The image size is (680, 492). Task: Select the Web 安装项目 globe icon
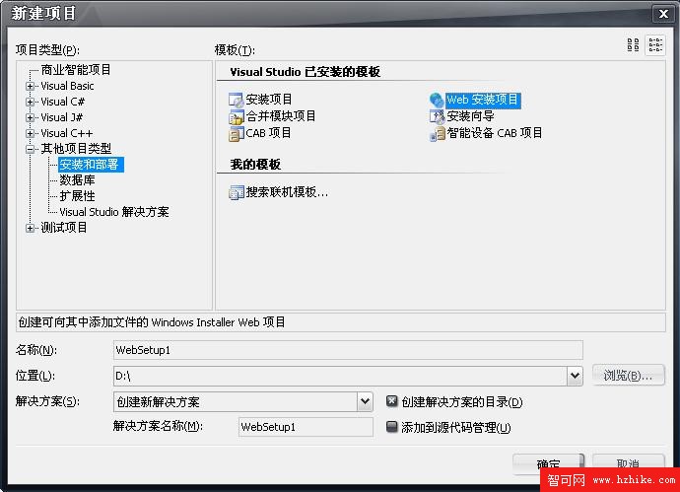coord(437,100)
